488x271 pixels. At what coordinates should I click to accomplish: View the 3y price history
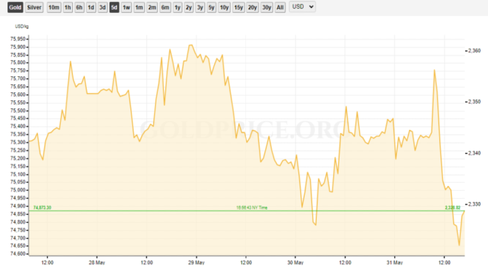[x=200, y=7]
